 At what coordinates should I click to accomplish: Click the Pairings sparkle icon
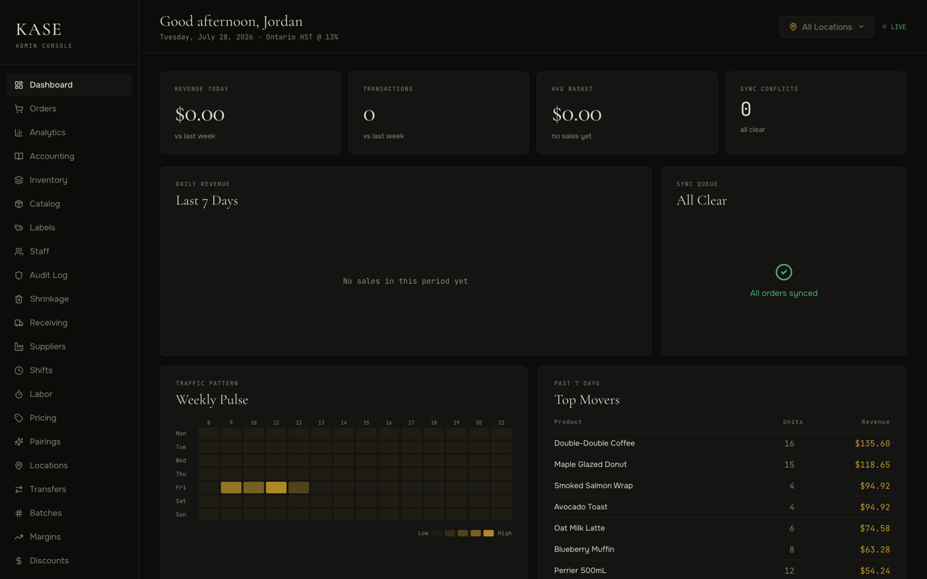19,442
